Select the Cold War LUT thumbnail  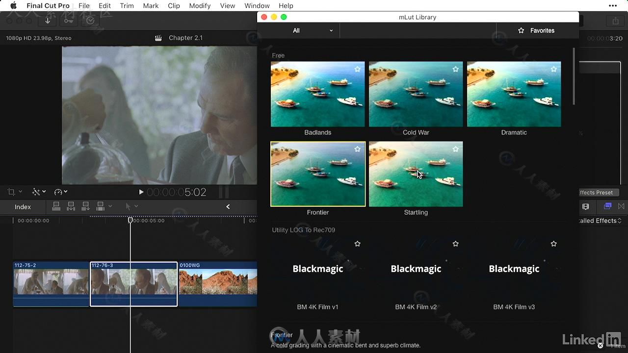click(416, 94)
